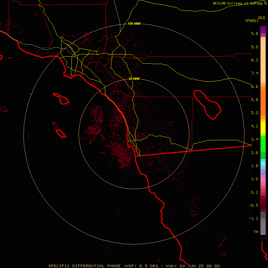Select the 4.2 scale value
This screenshot has width=268, height=268.
(255, 126)
